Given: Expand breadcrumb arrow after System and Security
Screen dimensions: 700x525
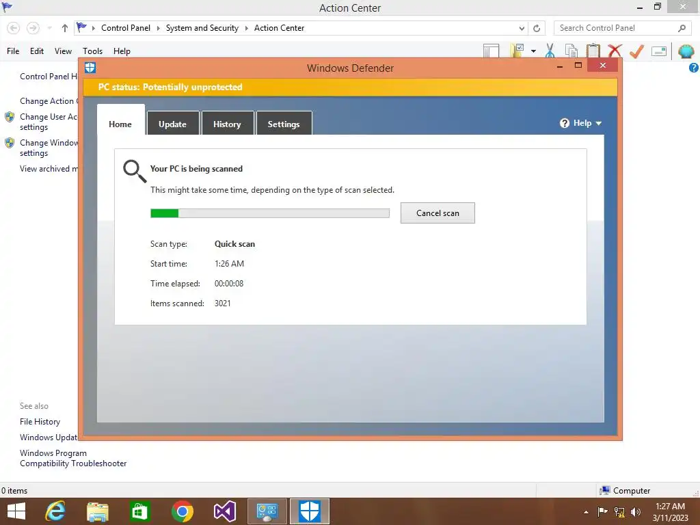Looking at the screenshot, I should (x=246, y=28).
